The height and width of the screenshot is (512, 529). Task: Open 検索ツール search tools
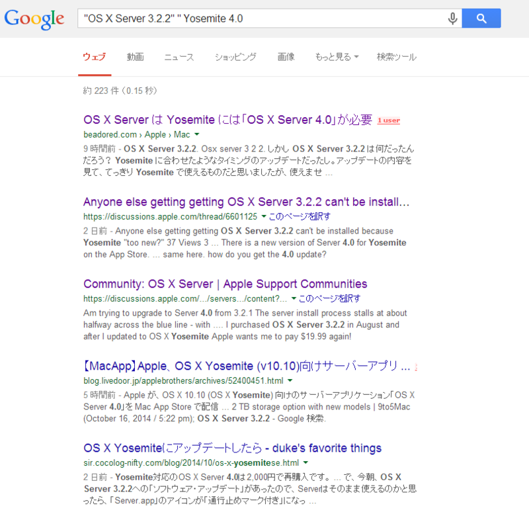click(396, 57)
